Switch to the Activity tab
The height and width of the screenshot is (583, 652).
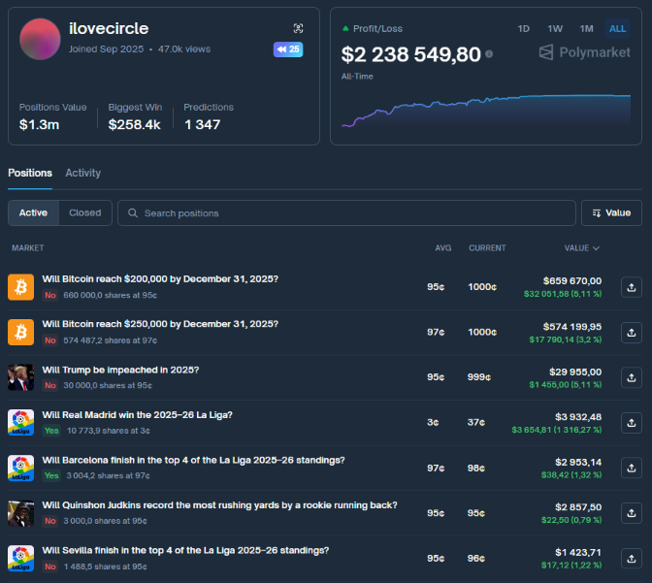82,173
